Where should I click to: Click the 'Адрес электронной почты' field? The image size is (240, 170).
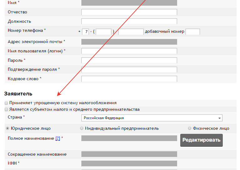coord(129,42)
